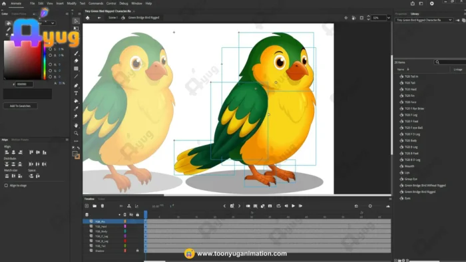Select the Hand tool
This screenshot has height=262, width=466.
tap(76, 126)
